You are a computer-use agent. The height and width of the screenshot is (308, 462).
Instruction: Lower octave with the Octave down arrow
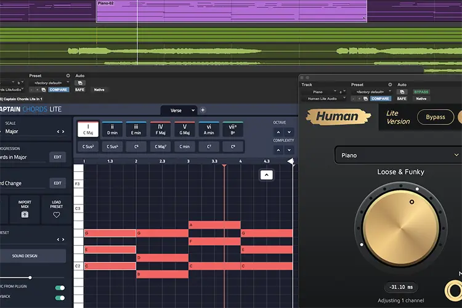point(290,132)
